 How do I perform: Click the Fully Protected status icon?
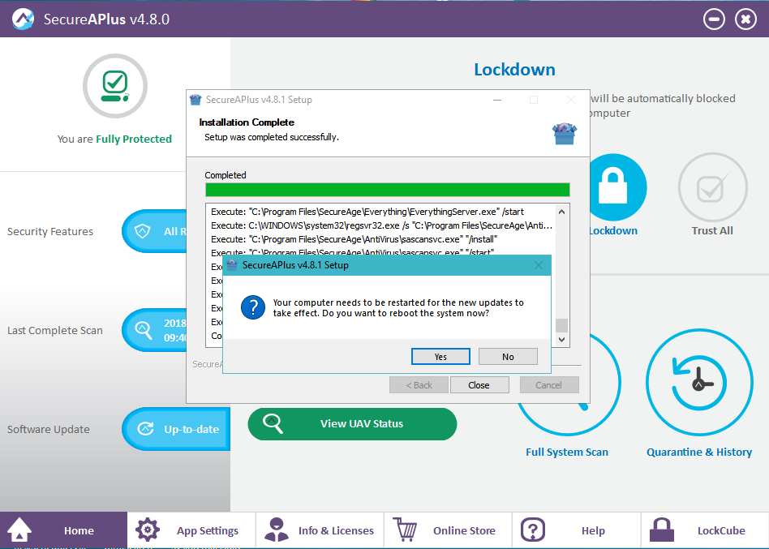point(114,86)
